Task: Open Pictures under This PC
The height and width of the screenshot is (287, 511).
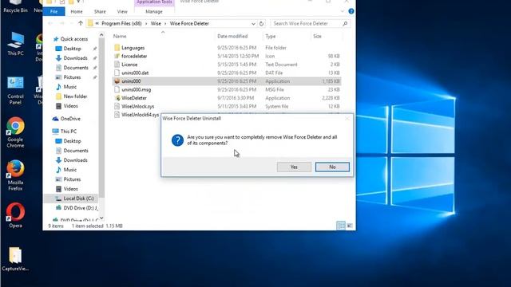Action: 72,179
